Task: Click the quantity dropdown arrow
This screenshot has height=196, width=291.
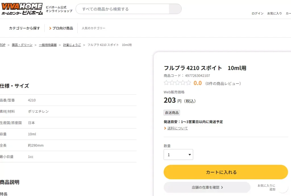Action: 189,154
